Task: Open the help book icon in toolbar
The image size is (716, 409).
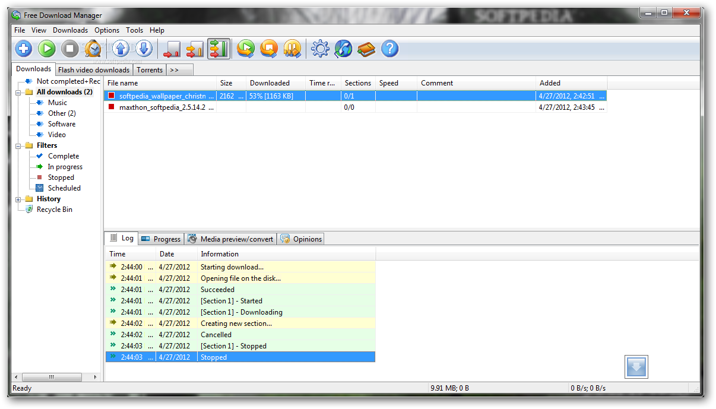Action: pyautogui.click(x=366, y=49)
